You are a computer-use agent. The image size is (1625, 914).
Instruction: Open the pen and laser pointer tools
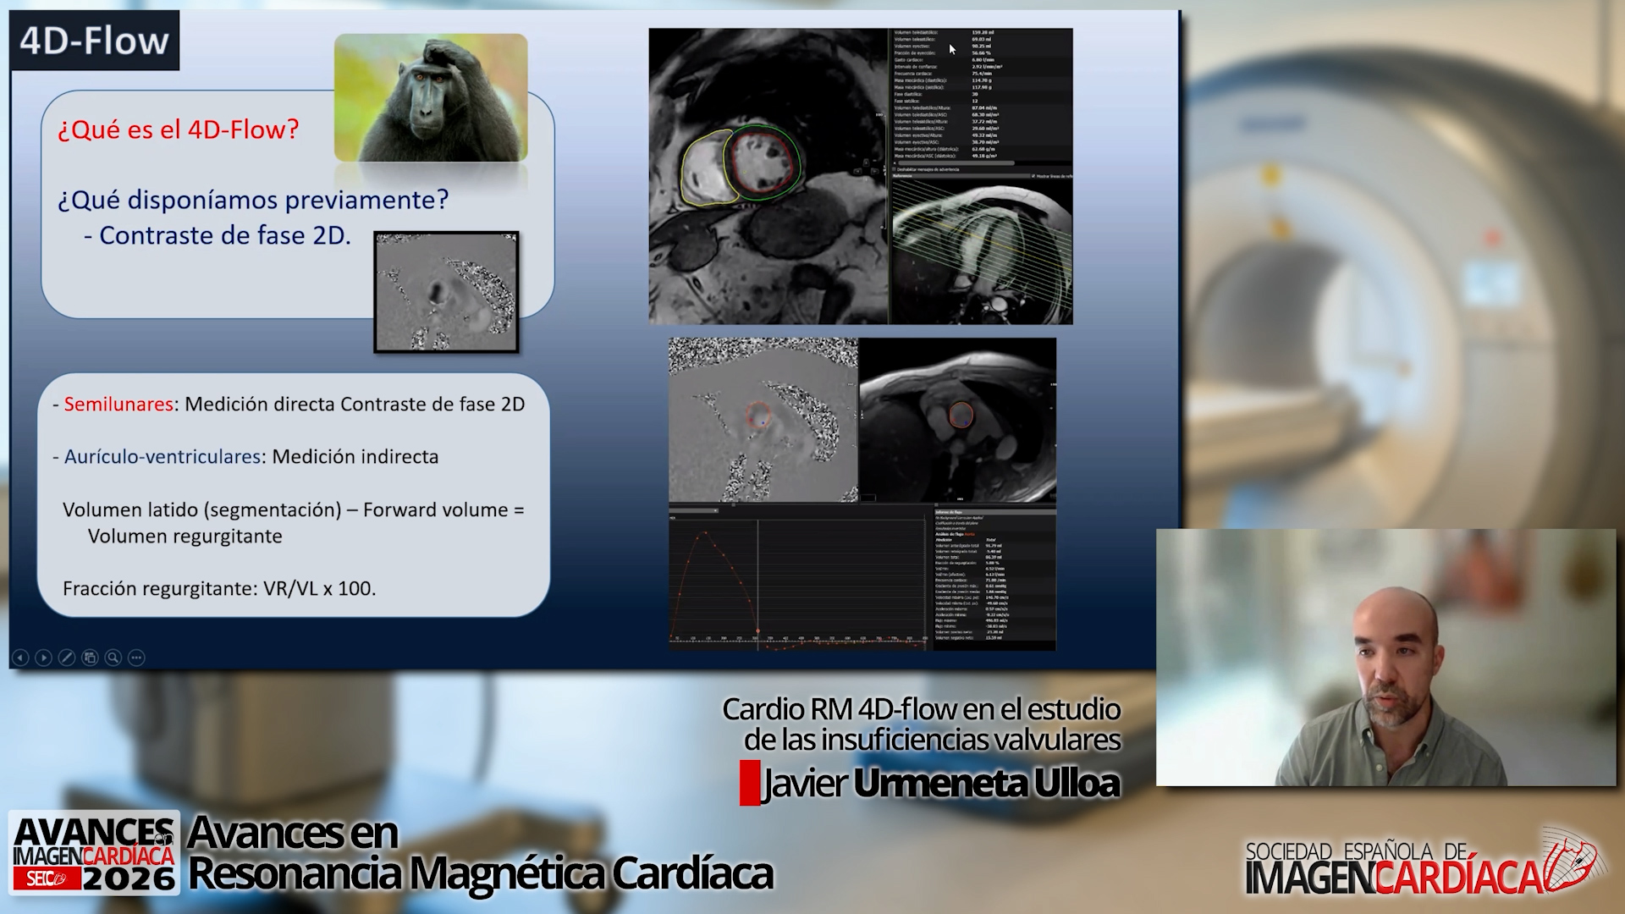67,658
